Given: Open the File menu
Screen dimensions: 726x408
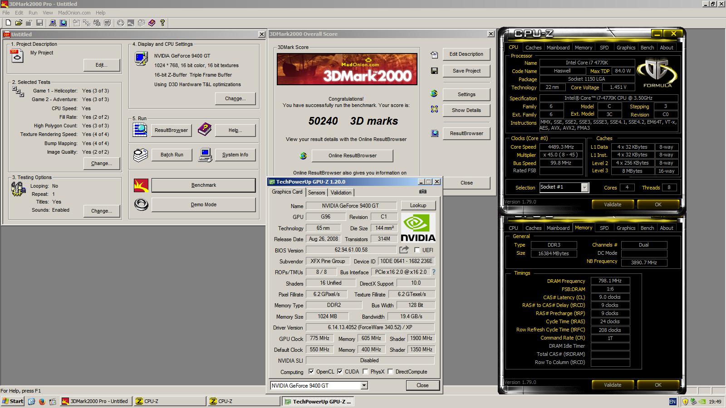Looking at the screenshot, I should pos(6,13).
